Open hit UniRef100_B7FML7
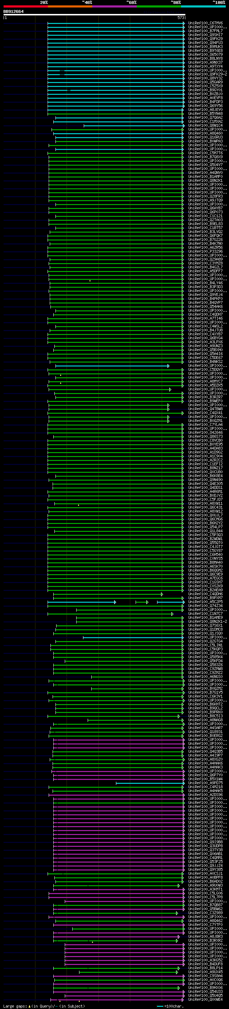This screenshot has width=229, height=1009. click(x=205, y=31)
